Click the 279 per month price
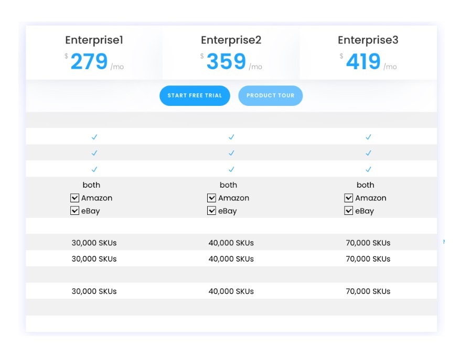 94,61
